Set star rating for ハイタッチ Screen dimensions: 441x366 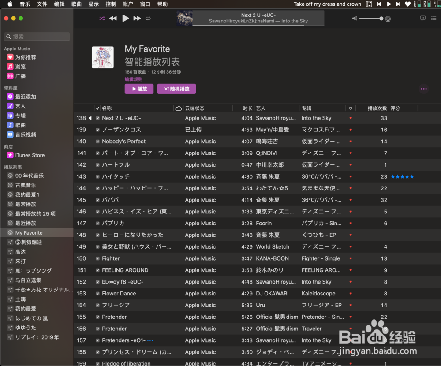coord(402,177)
